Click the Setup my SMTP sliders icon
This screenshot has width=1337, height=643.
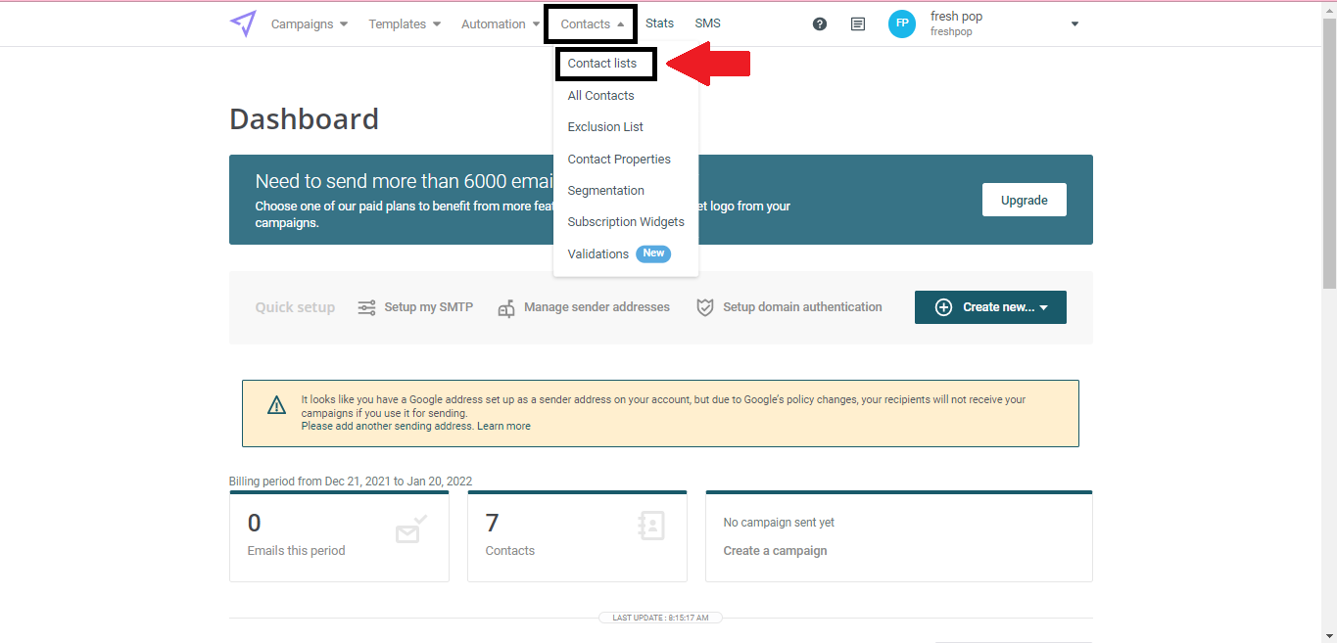[x=366, y=307]
